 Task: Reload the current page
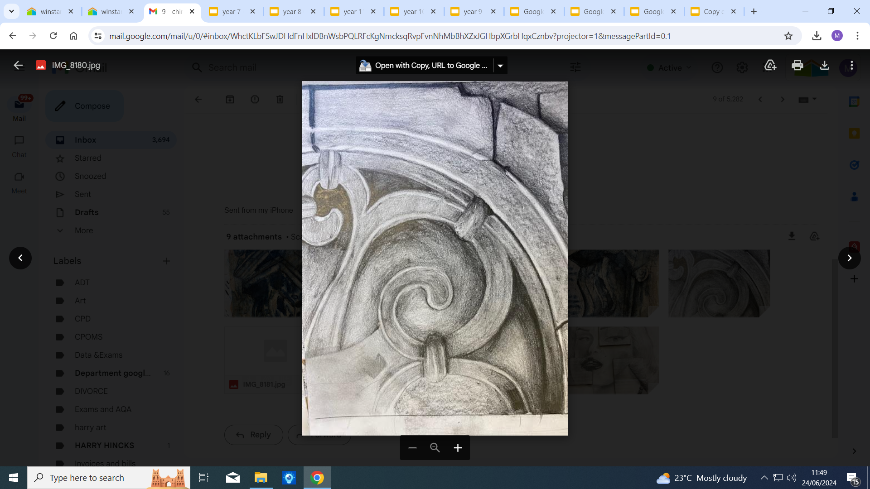(53, 36)
